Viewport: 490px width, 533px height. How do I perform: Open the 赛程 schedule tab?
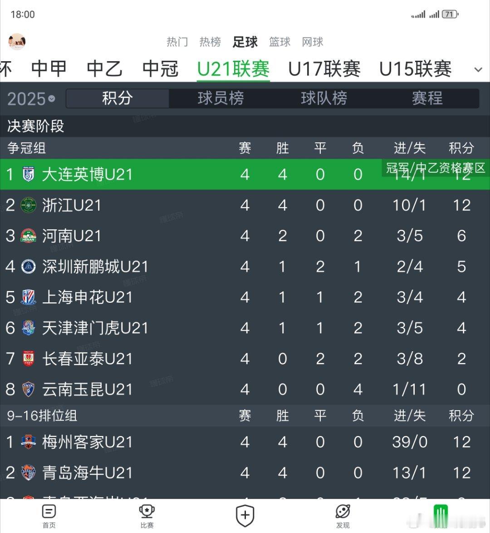(427, 98)
